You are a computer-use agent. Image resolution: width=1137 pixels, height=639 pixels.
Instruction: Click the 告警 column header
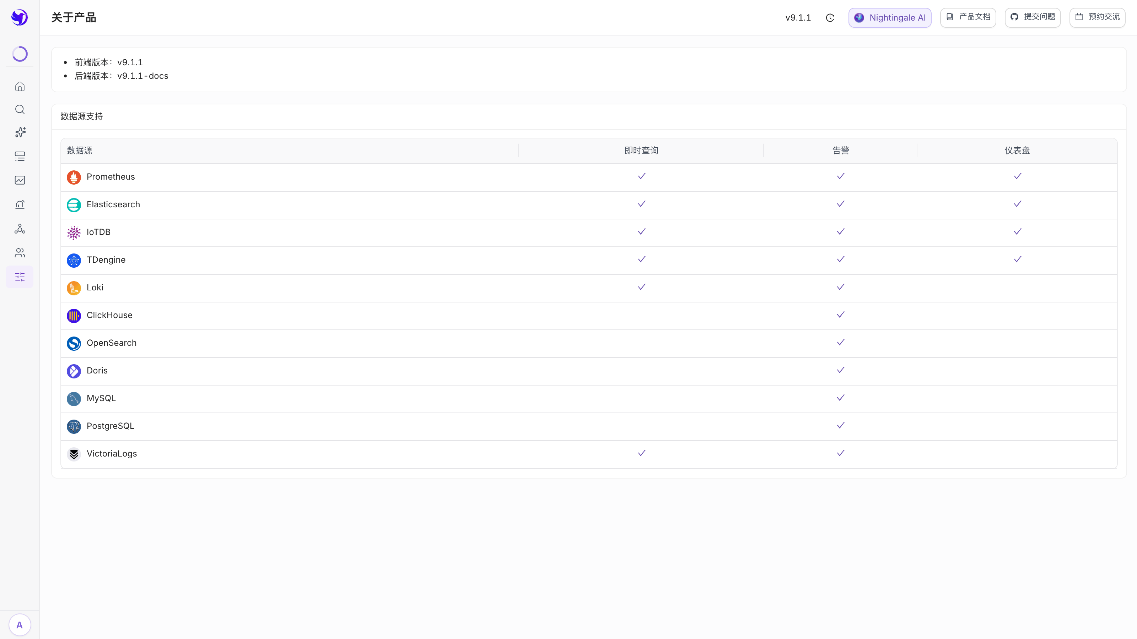[840, 151]
